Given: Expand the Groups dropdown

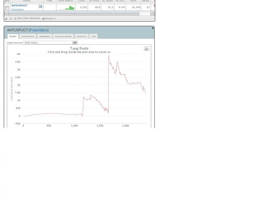Looking at the screenshot, I should [x=49, y=19].
